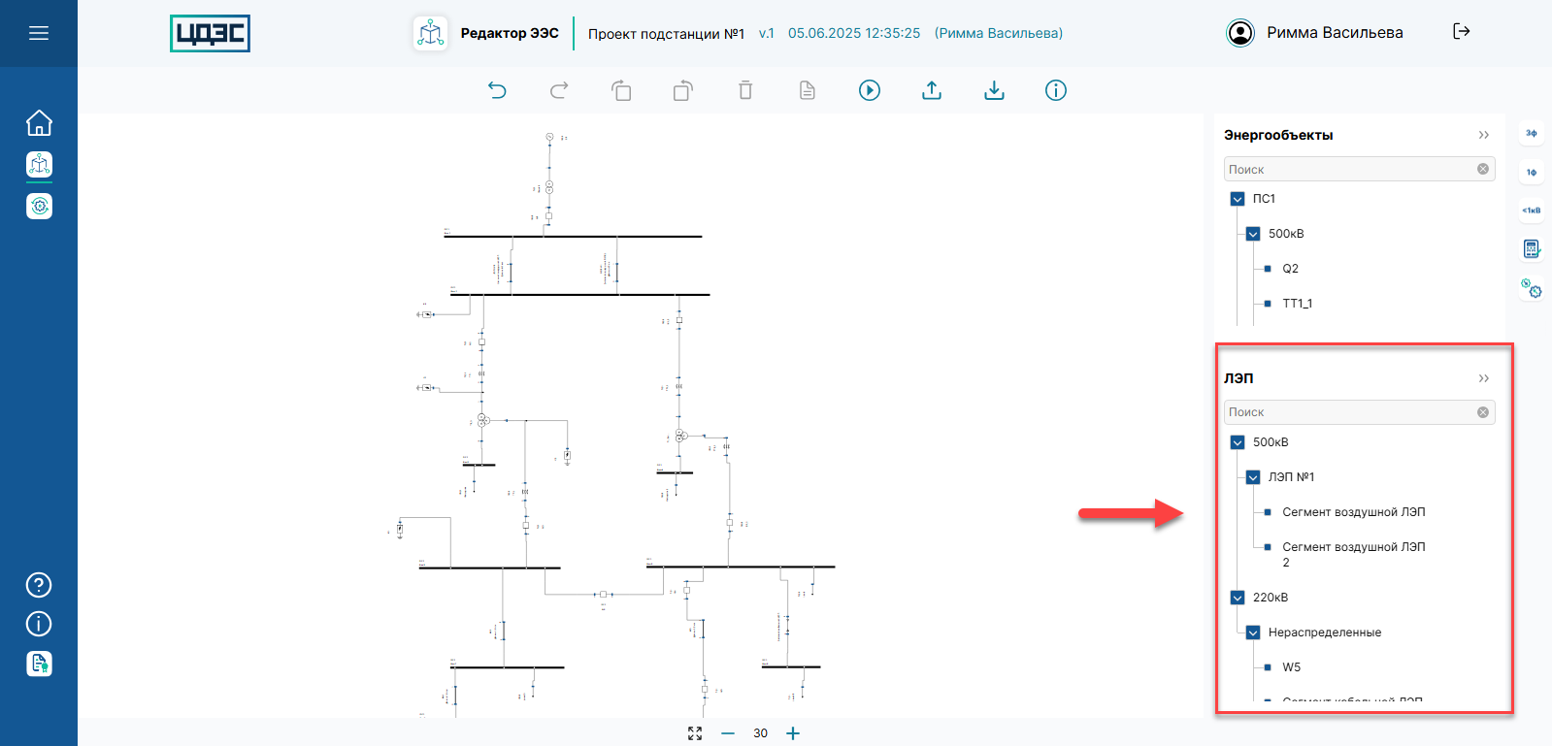Collapse the ЛЭП panel
The width and height of the screenshot is (1552, 746).
tap(1483, 378)
